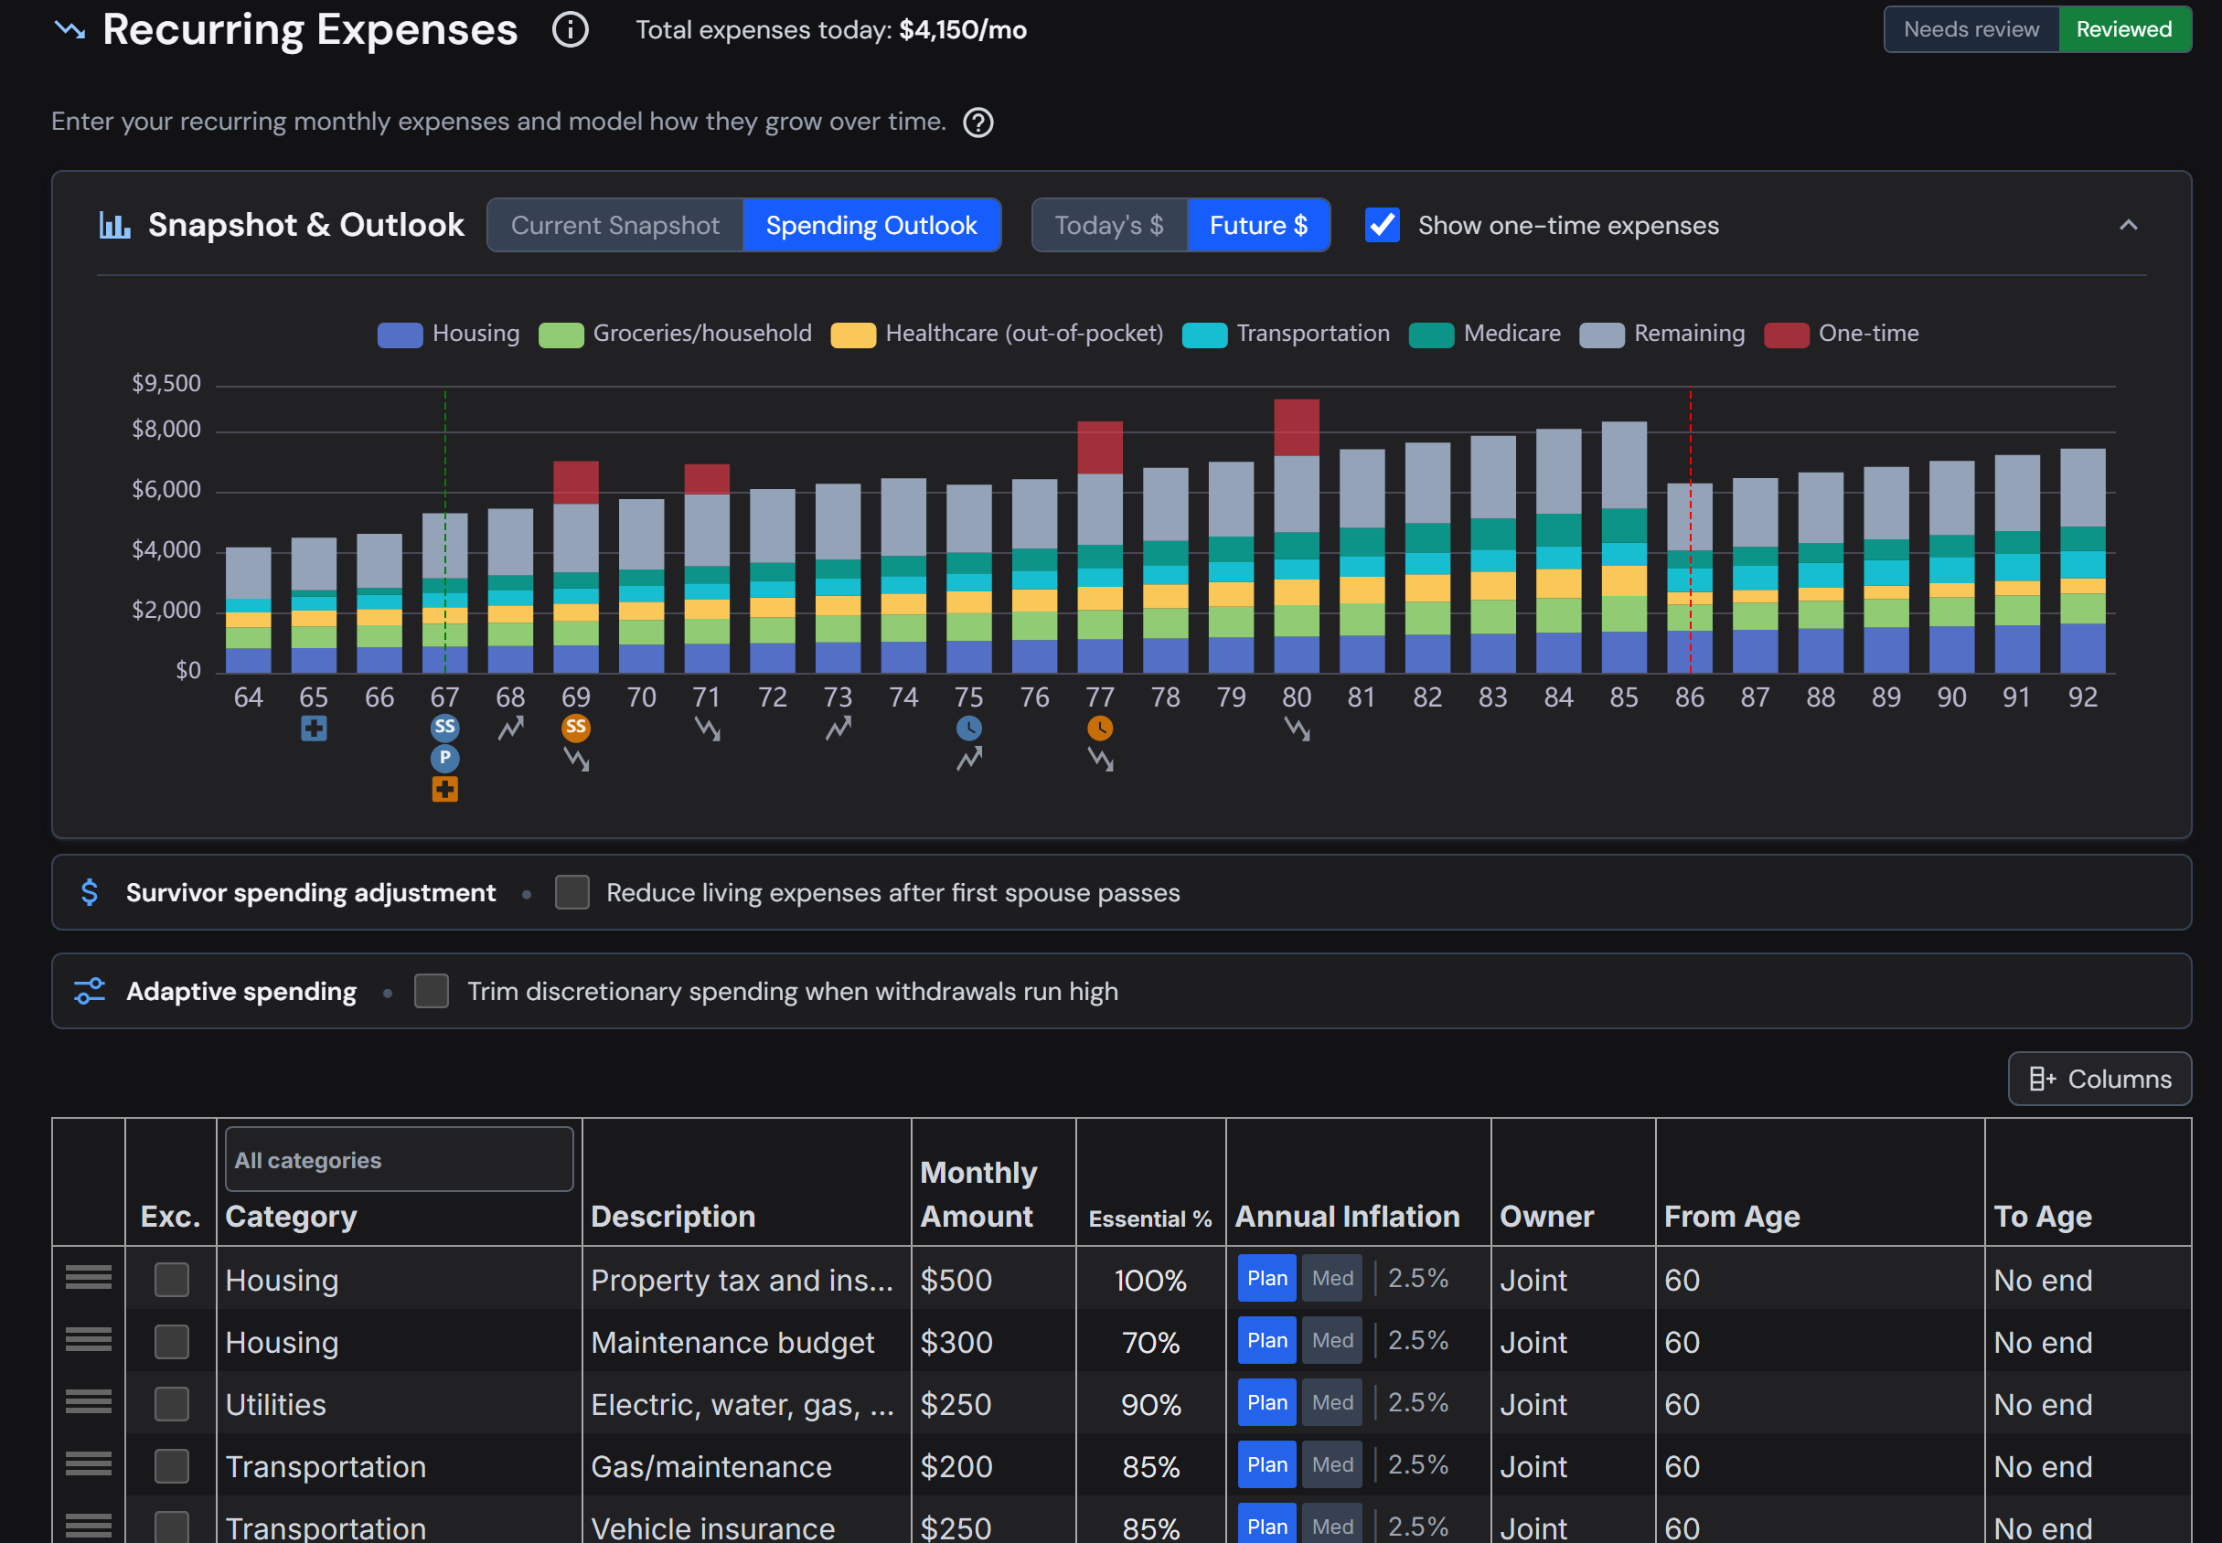
Task: Switch to the Current Snapshot tab
Action: tap(615, 225)
